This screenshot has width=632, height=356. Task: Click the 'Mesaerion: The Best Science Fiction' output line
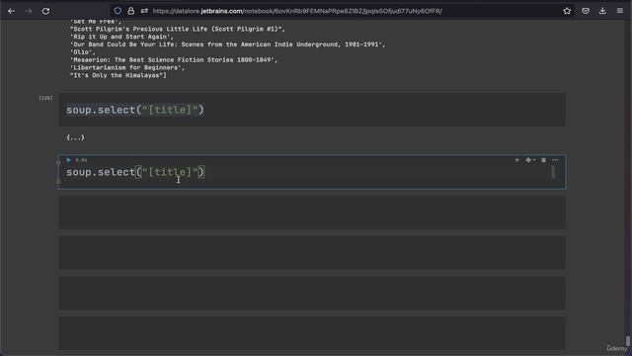pos(174,59)
